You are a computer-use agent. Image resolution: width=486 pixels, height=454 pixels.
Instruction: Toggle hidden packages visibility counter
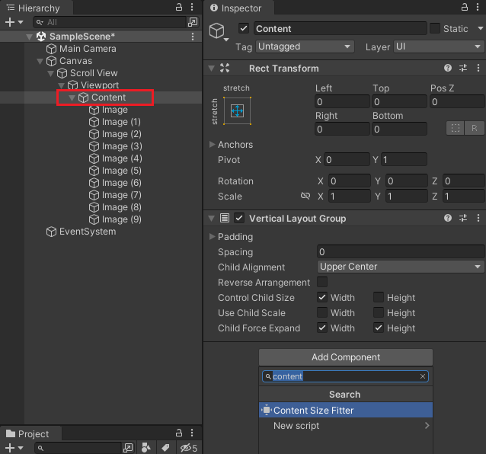(x=189, y=448)
